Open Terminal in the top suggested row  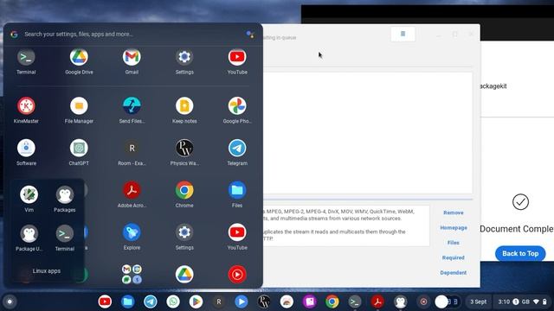click(26, 57)
